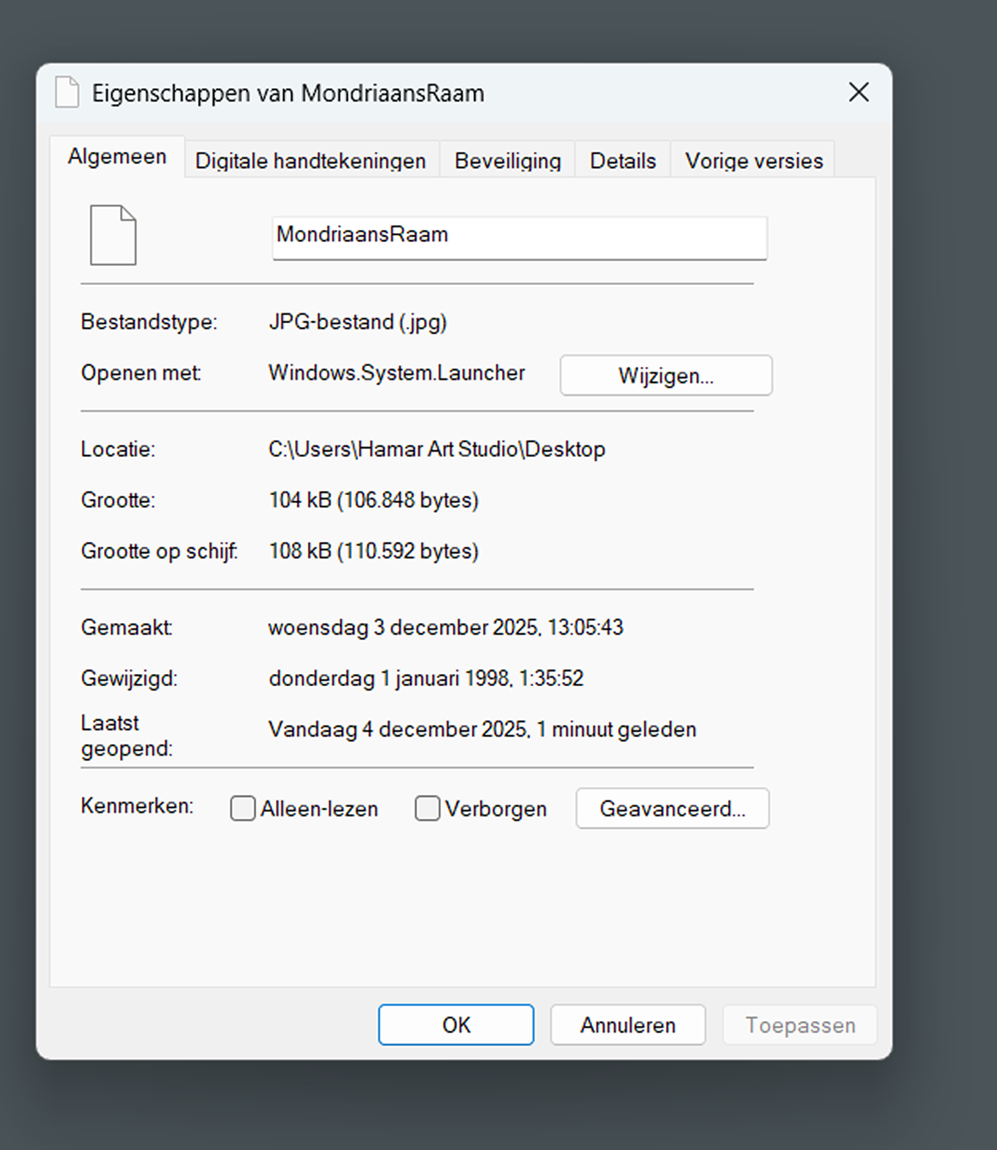This screenshot has height=1150, width=997.
Task: Show the Vorige versies tab
Action: tap(754, 161)
